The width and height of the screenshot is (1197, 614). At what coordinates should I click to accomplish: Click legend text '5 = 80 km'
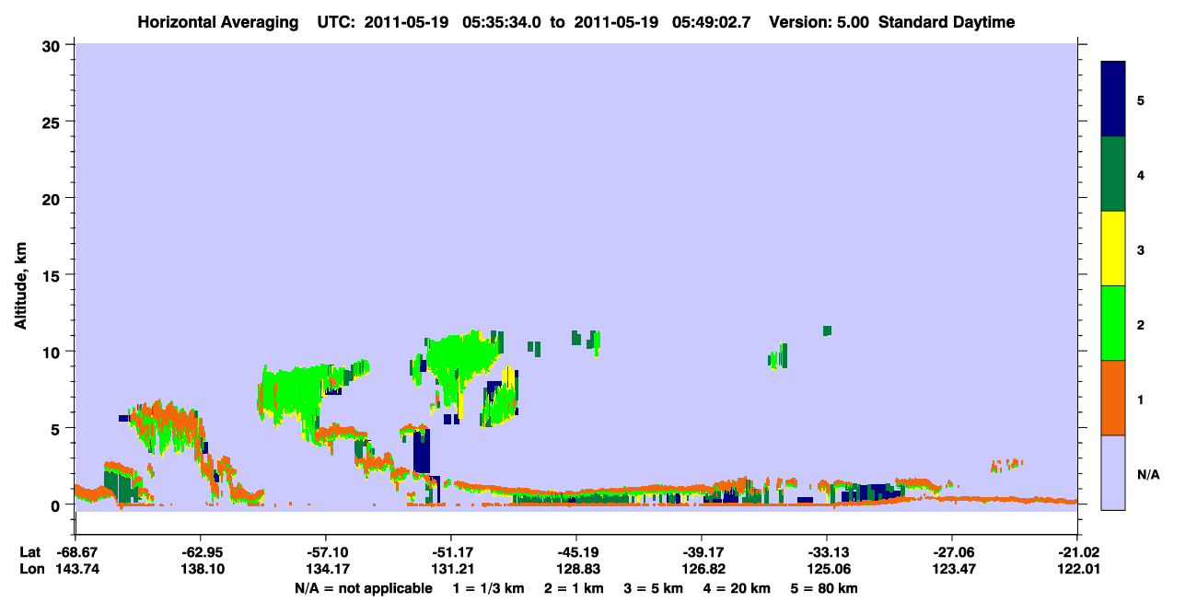point(826,588)
